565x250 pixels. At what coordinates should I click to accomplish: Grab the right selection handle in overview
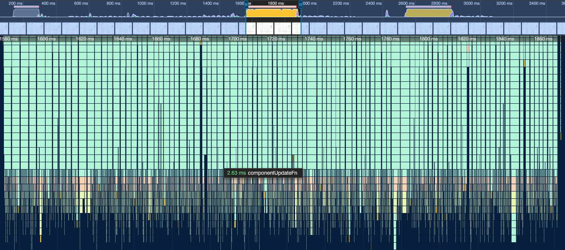coord(300,5)
